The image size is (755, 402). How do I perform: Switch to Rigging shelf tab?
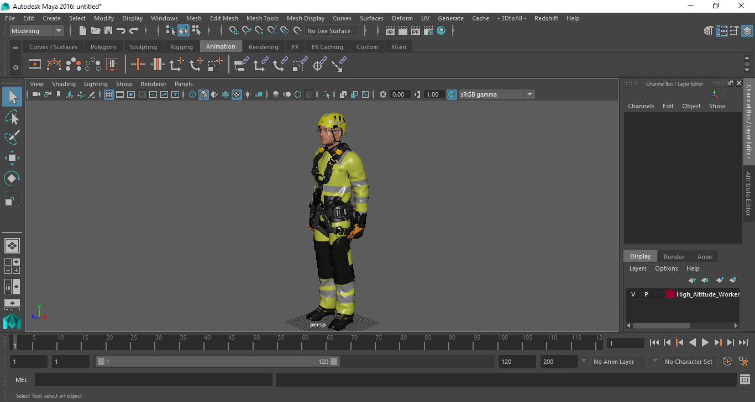tap(181, 47)
